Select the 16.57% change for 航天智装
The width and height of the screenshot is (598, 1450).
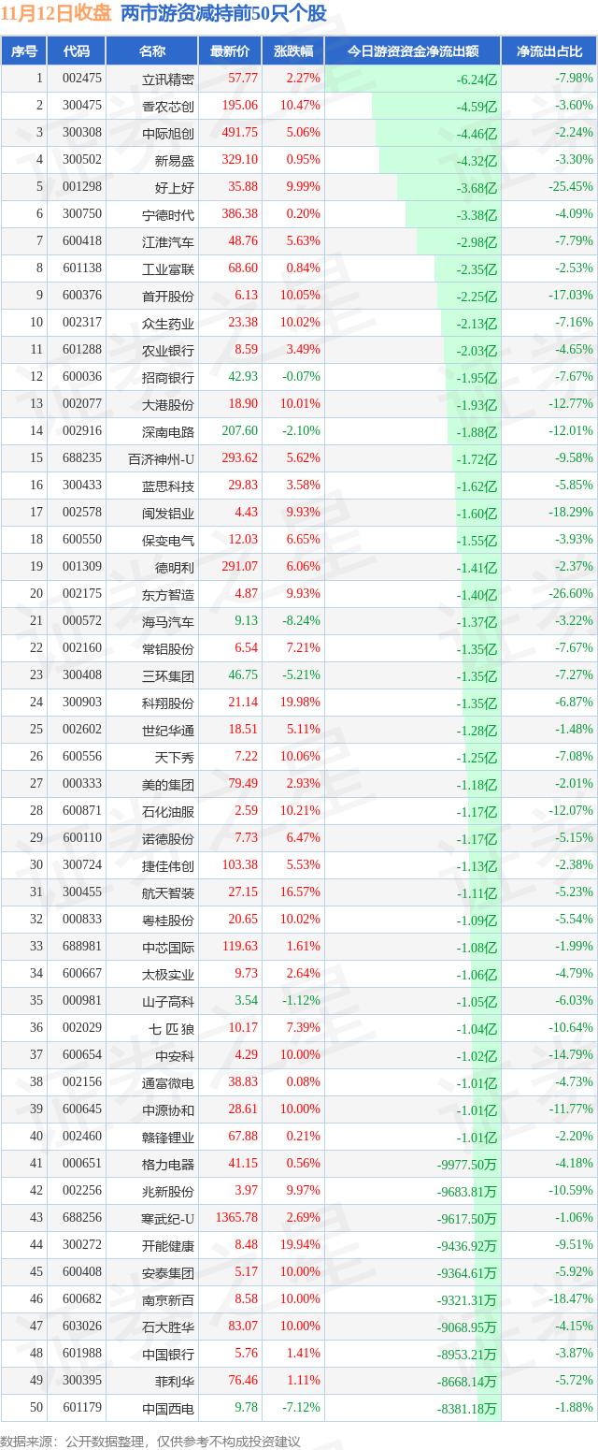[x=302, y=892]
